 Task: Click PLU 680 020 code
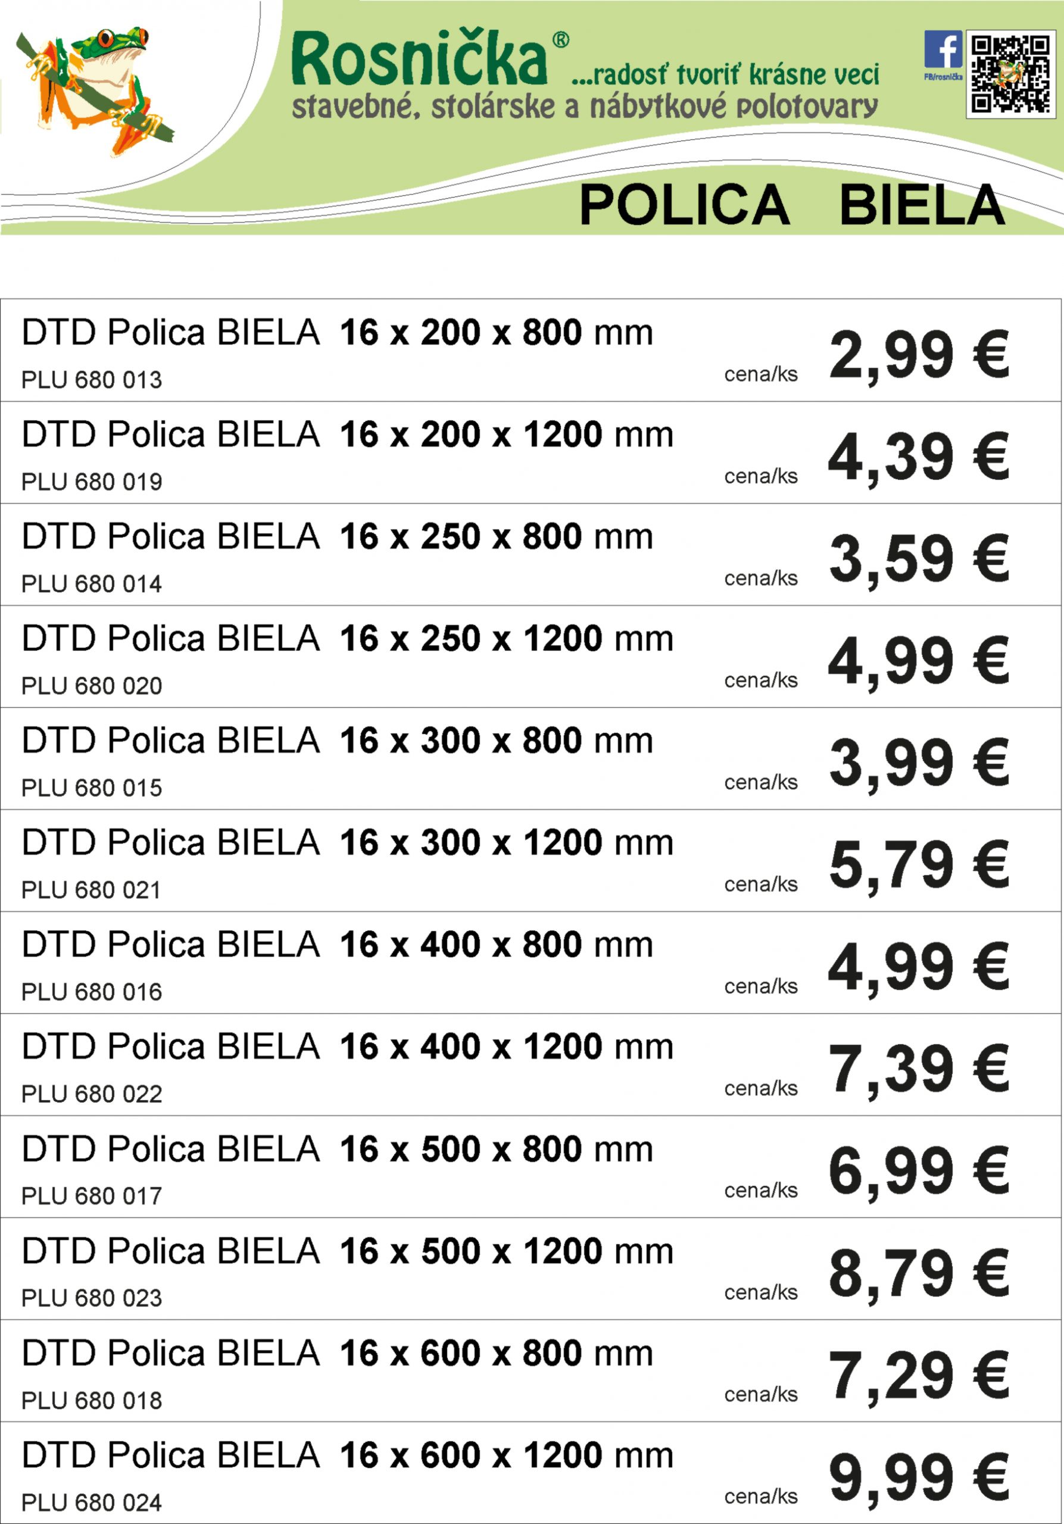click(92, 686)
